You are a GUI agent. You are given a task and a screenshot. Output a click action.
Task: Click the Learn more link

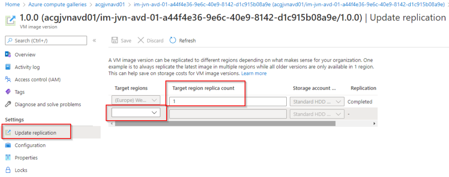254,73
